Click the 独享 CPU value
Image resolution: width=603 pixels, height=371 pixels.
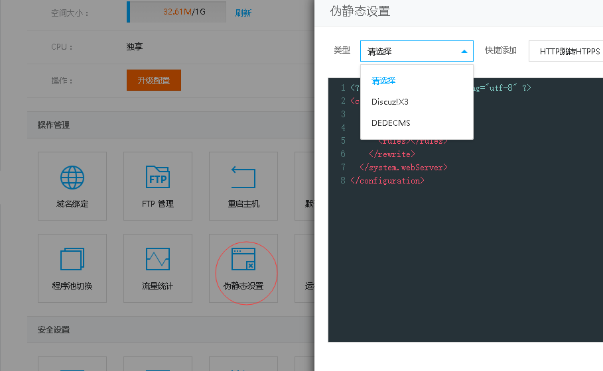coord(135,47)
